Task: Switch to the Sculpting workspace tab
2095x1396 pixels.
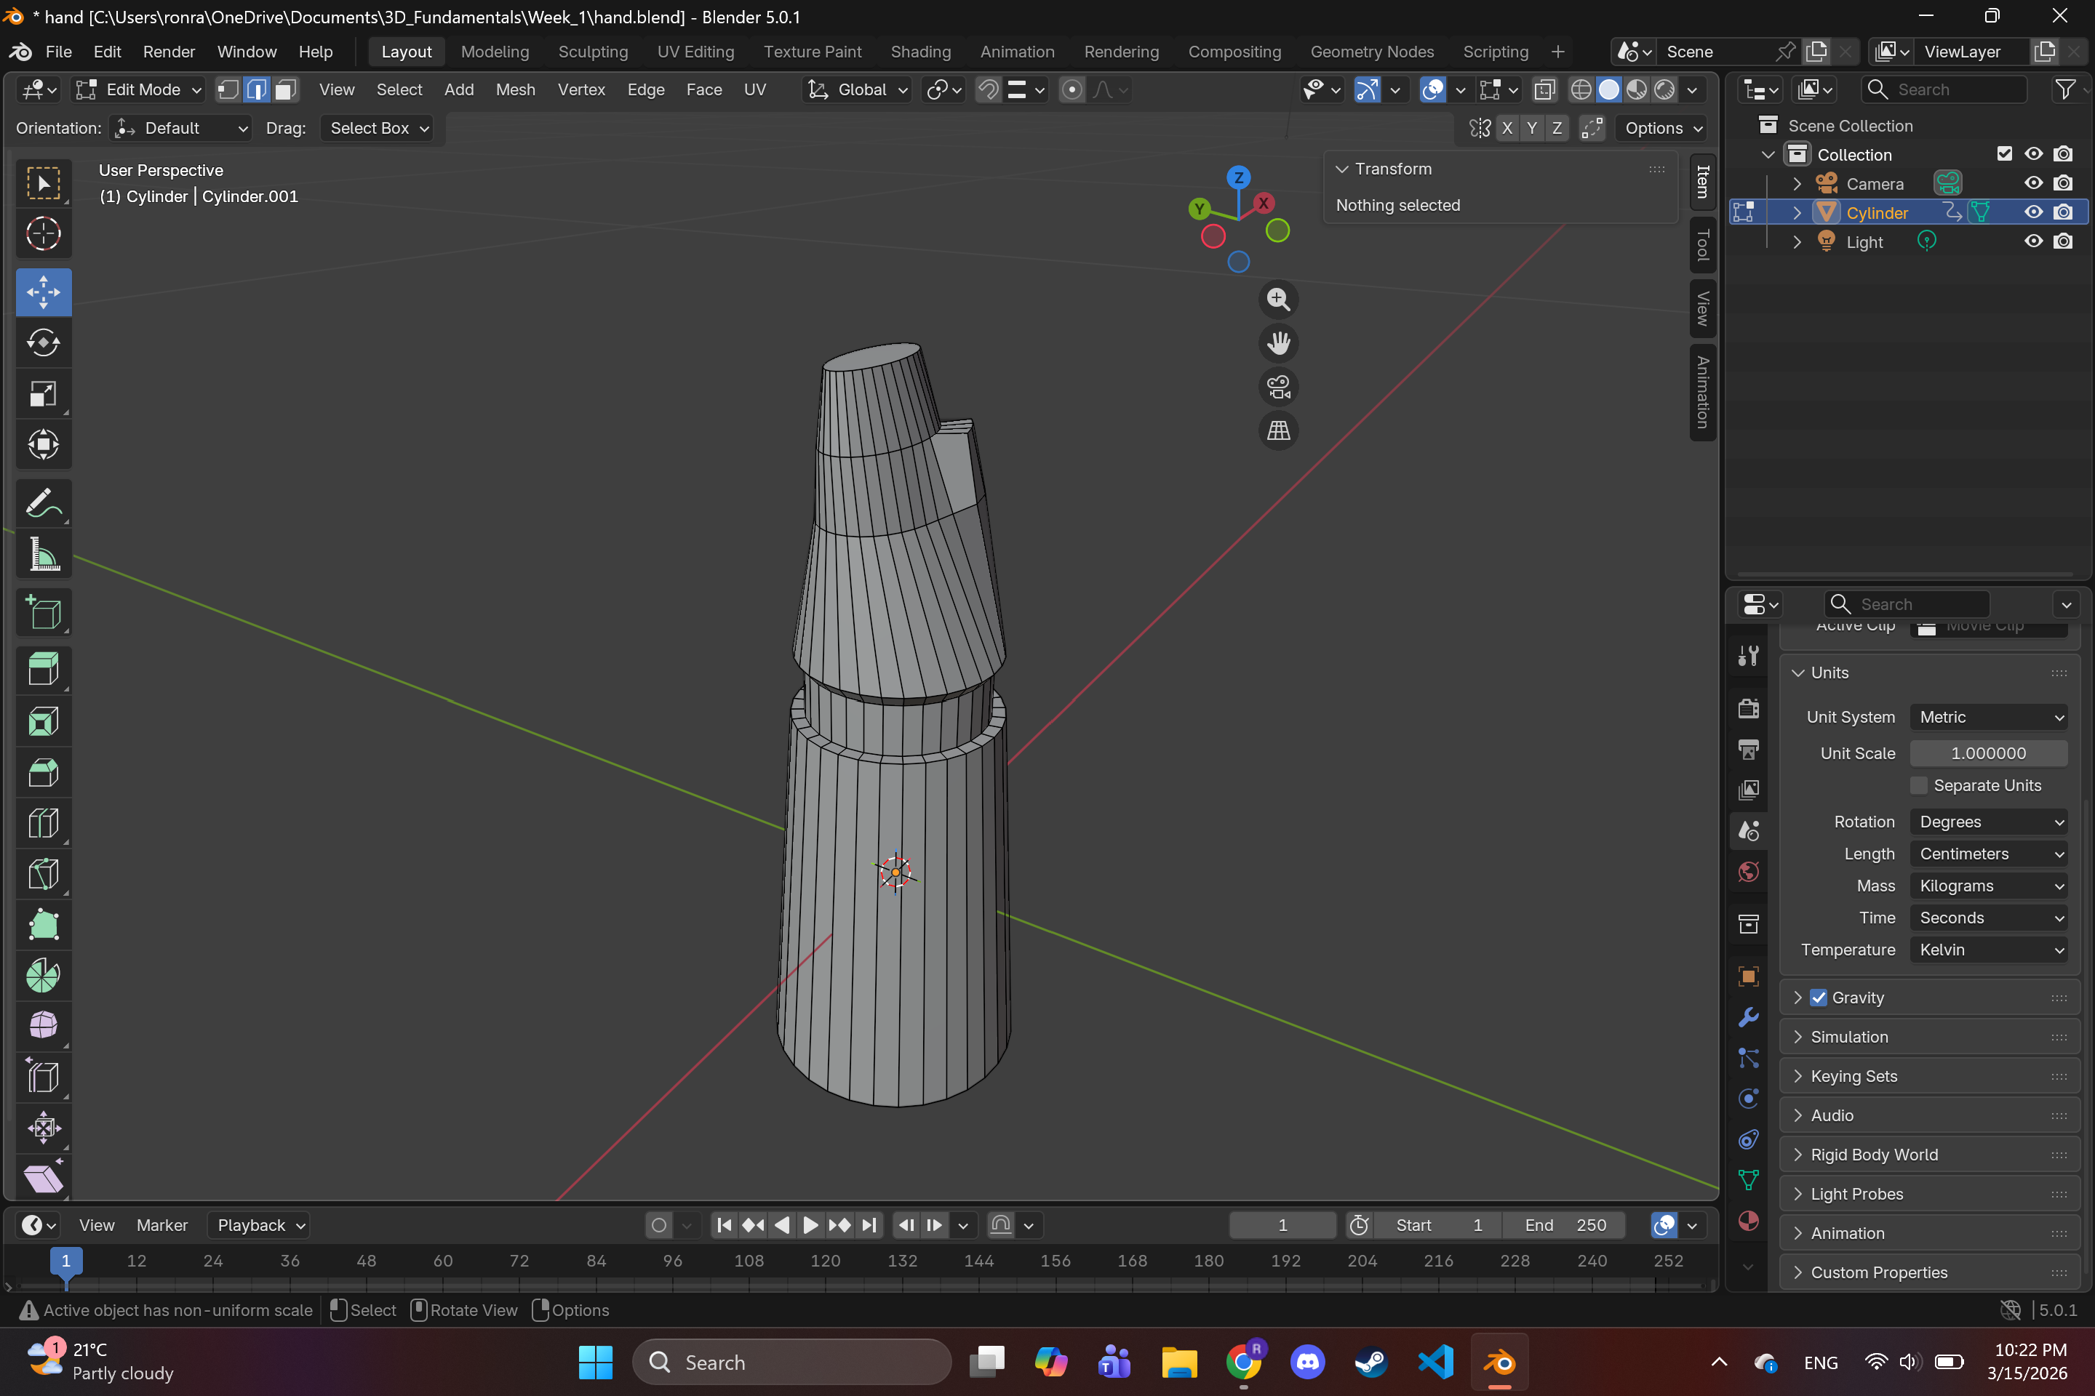Action: (x=592, y=52)
